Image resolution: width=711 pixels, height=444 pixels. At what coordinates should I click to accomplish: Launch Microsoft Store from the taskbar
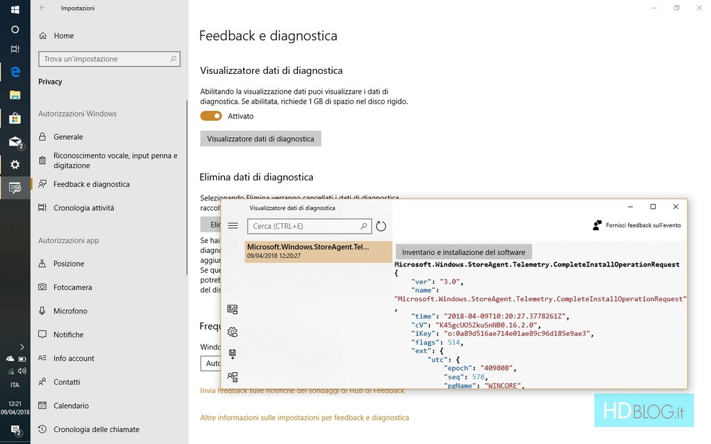click(15, 118)
